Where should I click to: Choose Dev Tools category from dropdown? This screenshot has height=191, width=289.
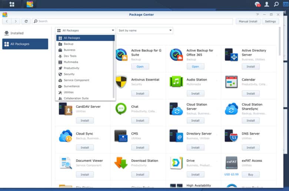click(85, 56)
